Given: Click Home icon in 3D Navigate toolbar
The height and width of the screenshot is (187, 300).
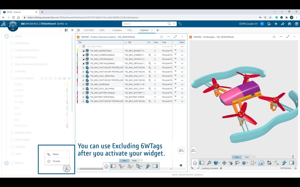Looking at the screenshot, I should point(195,163).
